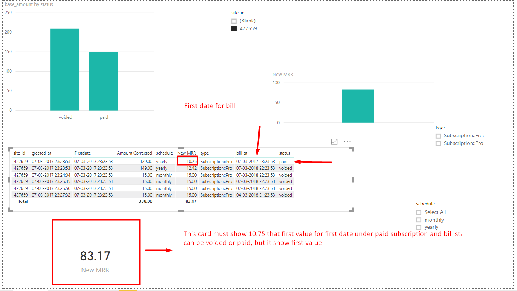Screen dimensions: 517x291
Task: Select the teal bar in New MRR chart
Action: point(358,106)
